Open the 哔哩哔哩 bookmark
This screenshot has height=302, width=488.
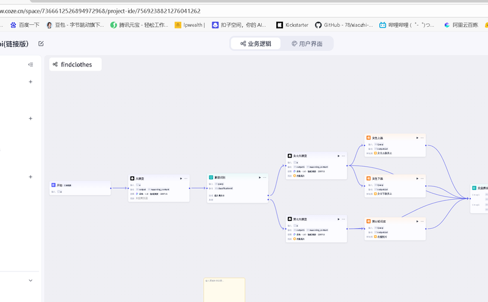[x=407, y=25]
